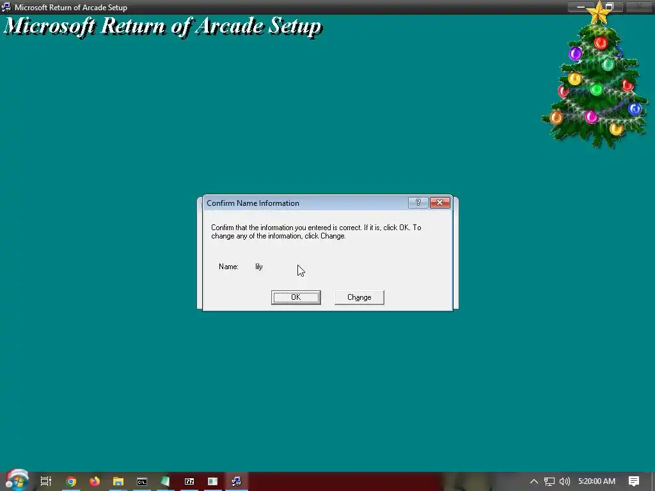
Task: Expand hidden system tray icons
Action: pos(534,481)
